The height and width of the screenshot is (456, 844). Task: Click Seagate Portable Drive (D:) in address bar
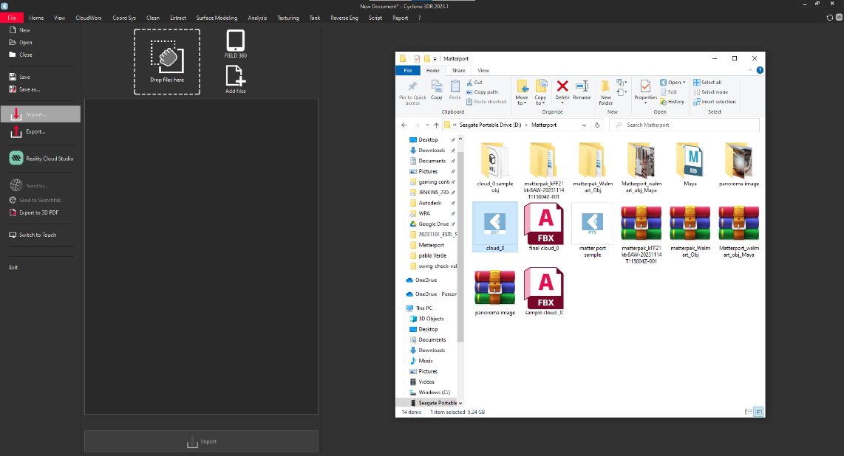pos(490,125)
